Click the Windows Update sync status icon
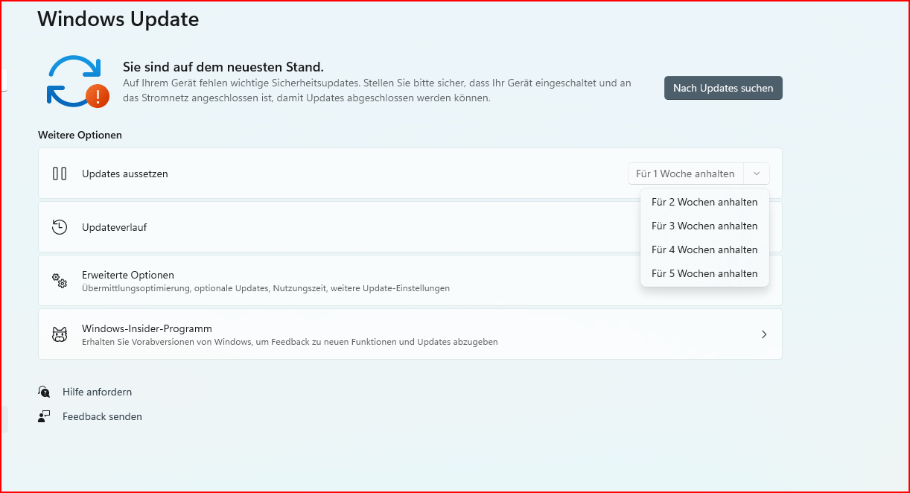Screen dimensions: 910x493 tap(77, 81)
